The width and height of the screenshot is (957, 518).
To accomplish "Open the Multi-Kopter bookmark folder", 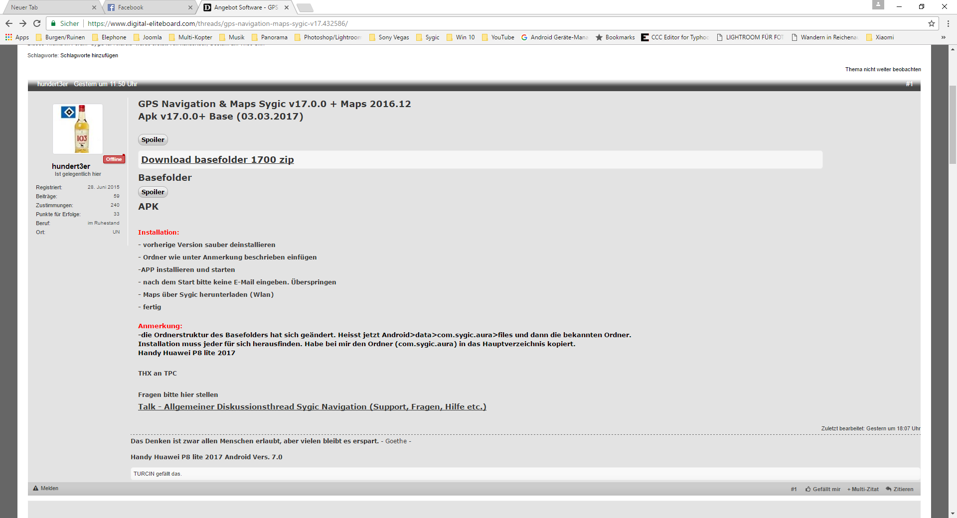I will tap(190, 37).
